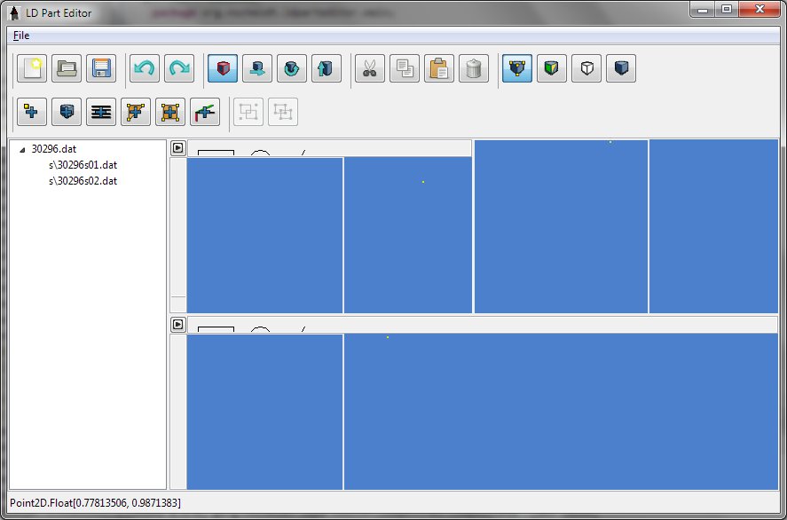
Task: Select s\30296s01.dat in the tree
Action: 83,165
